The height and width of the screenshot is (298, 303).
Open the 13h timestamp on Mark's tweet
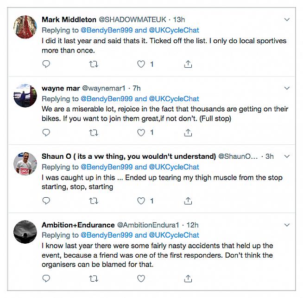tap(179, 19)
